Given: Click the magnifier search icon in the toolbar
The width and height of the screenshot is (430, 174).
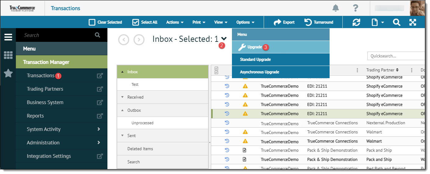Looking at the screenshot, I should pyautogui.click(x=396, y=22).
